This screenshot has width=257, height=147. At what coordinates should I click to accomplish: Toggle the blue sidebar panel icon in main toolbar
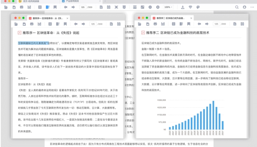pyautogui.click(x=48, y=7)
